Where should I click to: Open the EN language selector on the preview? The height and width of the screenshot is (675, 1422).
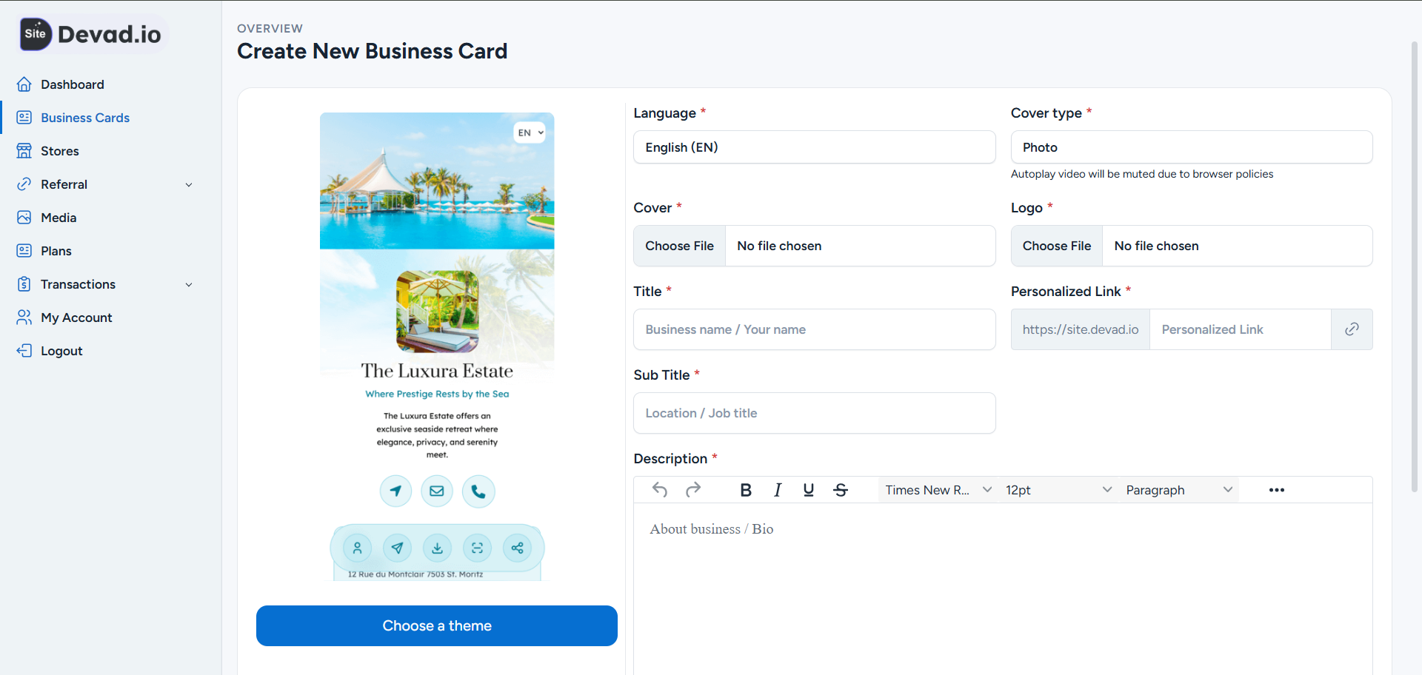[529, 132]
